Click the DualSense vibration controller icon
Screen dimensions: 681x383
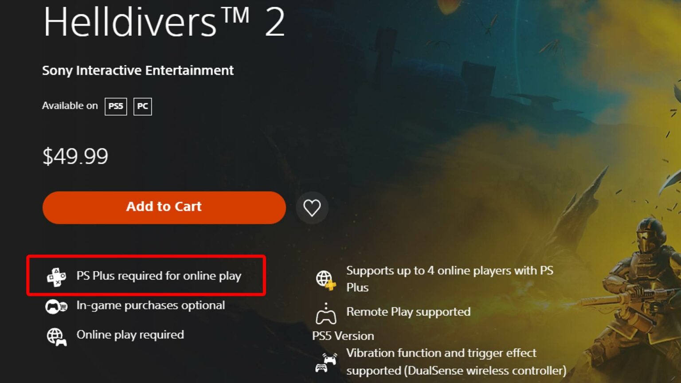click(326, 362)
